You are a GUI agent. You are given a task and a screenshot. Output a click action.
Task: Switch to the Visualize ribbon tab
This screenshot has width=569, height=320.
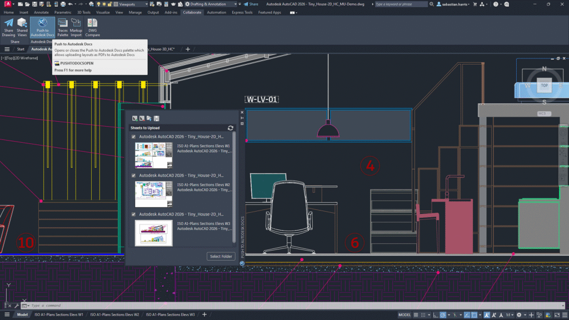click(103, 12)
